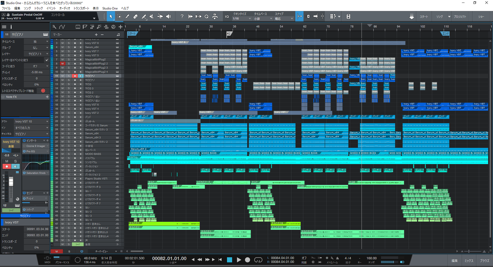Open the プロジェクト page
This screenshot has height=267, width=493.
point(460,17)
